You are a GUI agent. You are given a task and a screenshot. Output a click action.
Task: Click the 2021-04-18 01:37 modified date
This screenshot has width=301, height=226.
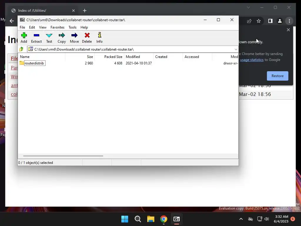coord(139,63)
